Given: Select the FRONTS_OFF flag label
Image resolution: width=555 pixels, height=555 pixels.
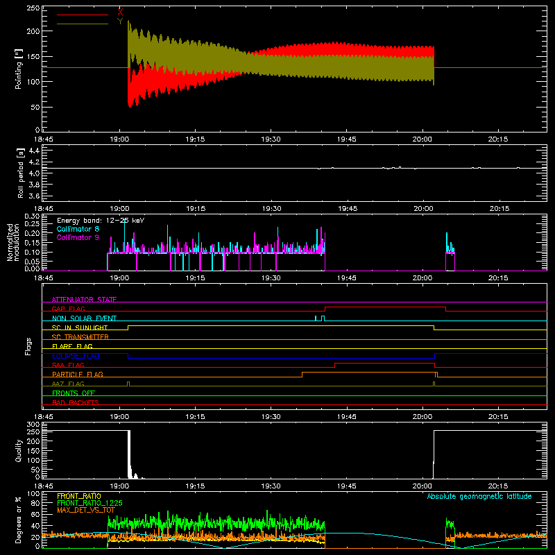Looking at the screenshot, I should (74, 393).
